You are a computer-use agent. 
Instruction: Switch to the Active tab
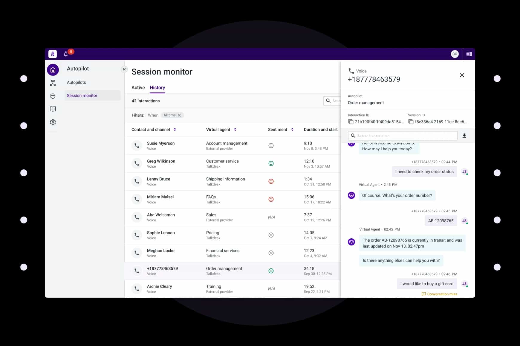pos(138,87)
